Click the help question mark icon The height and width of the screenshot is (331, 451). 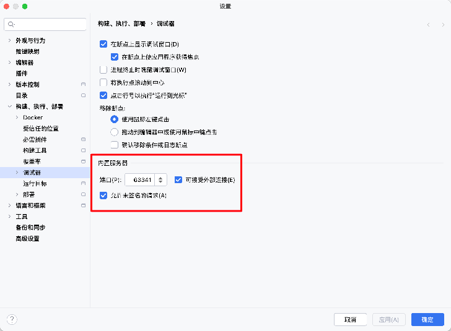12,319
